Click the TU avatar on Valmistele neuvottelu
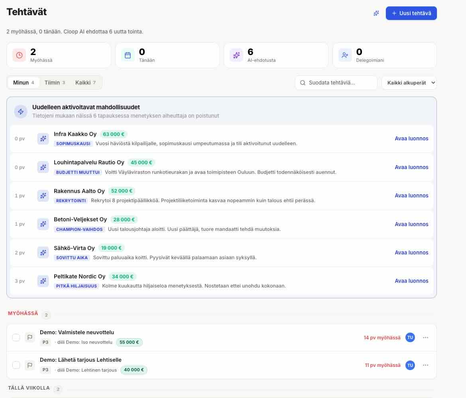This screenshot has height=398, width=466. pos(410,337)
